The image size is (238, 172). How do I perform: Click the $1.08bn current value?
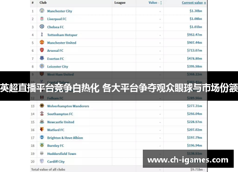pyautogui.click(x=196, y=19)
